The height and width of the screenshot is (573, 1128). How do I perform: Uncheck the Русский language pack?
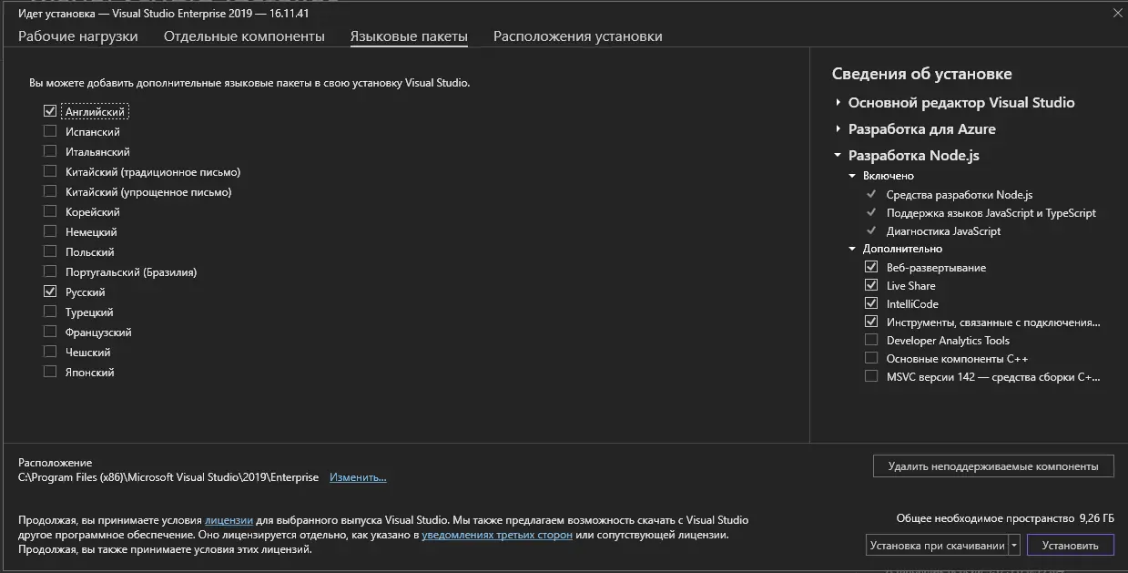click(50, 292)
